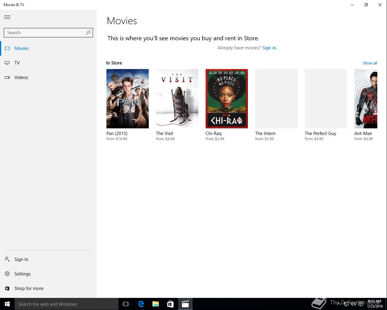Click the Videos camera icon in sidebar
The width and height of the screenshot is (387, 310).
(7, 77)
